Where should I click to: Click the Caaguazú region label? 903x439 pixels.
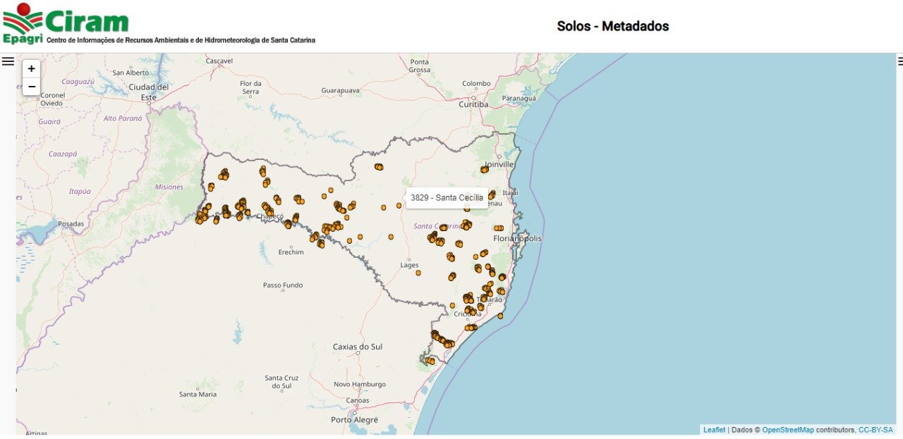click(x=78, y=82)
